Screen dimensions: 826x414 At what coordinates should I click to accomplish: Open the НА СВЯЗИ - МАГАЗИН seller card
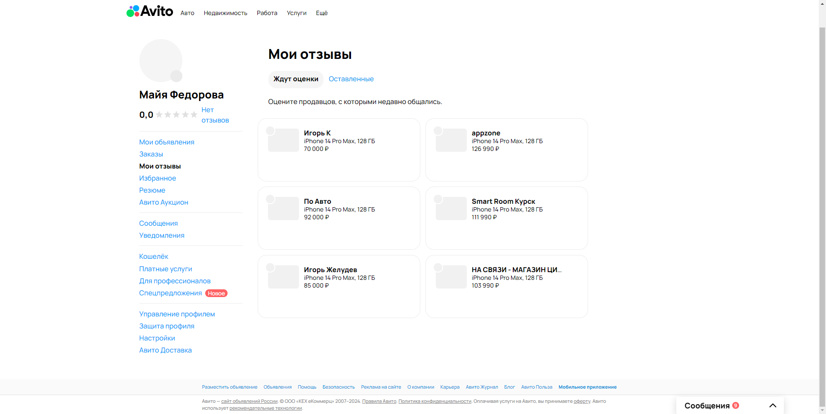click(507, 286)
